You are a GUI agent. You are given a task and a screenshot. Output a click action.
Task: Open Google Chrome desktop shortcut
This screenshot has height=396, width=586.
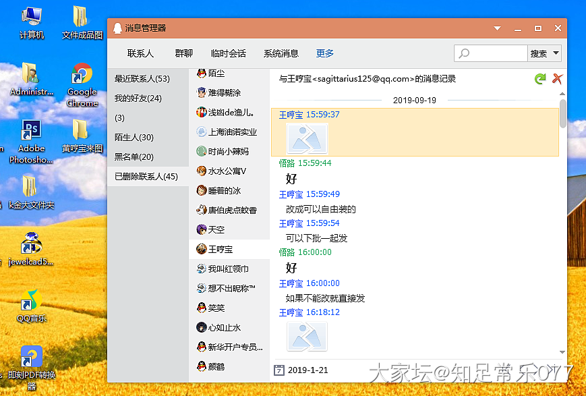coord(82,84)
